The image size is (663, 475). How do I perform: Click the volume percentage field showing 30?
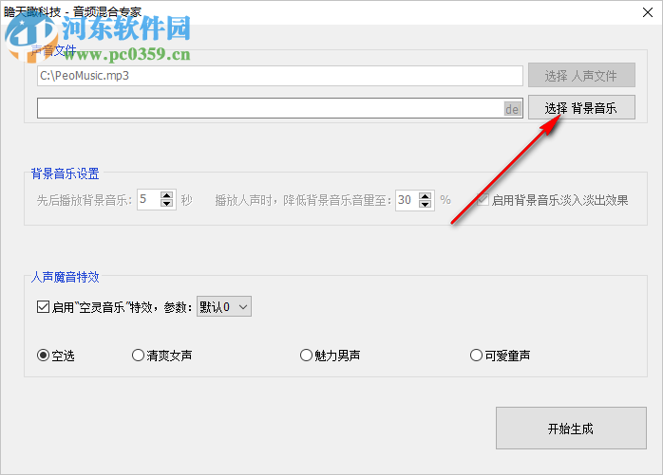407,200
